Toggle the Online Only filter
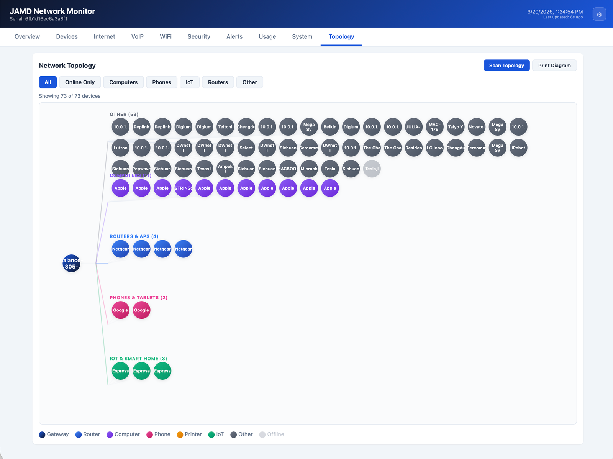The height and width of the screenshot is (459, 613). (80, 82)
